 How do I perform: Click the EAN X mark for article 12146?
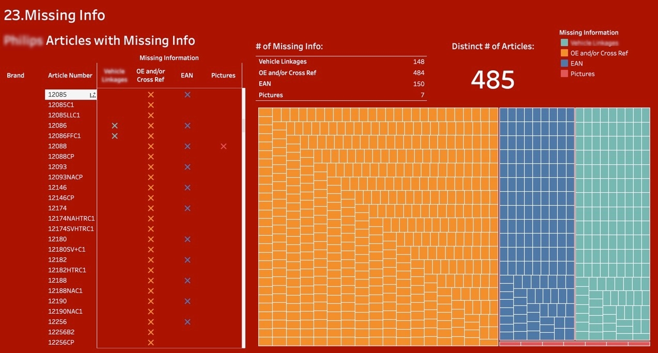[187, 188]
